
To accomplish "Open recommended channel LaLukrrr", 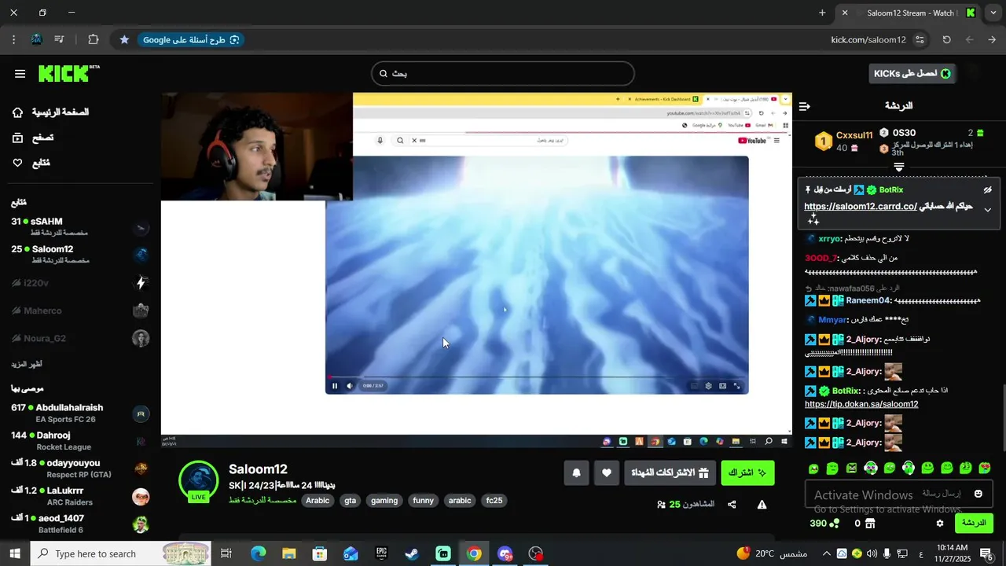I will click(x=80, y=496).
